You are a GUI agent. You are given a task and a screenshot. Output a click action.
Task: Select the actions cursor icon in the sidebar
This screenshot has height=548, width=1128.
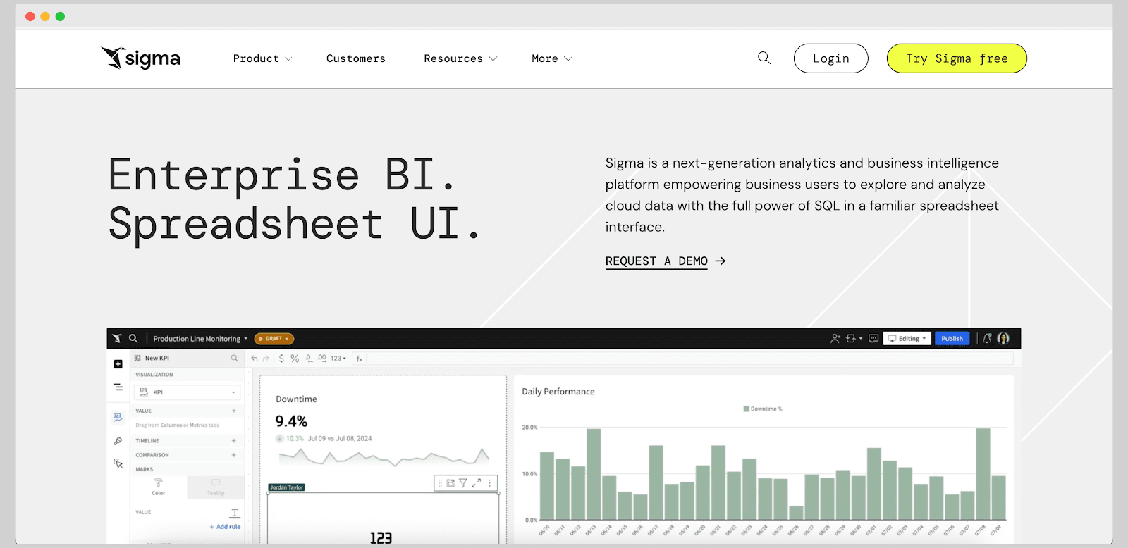point(118,463)
